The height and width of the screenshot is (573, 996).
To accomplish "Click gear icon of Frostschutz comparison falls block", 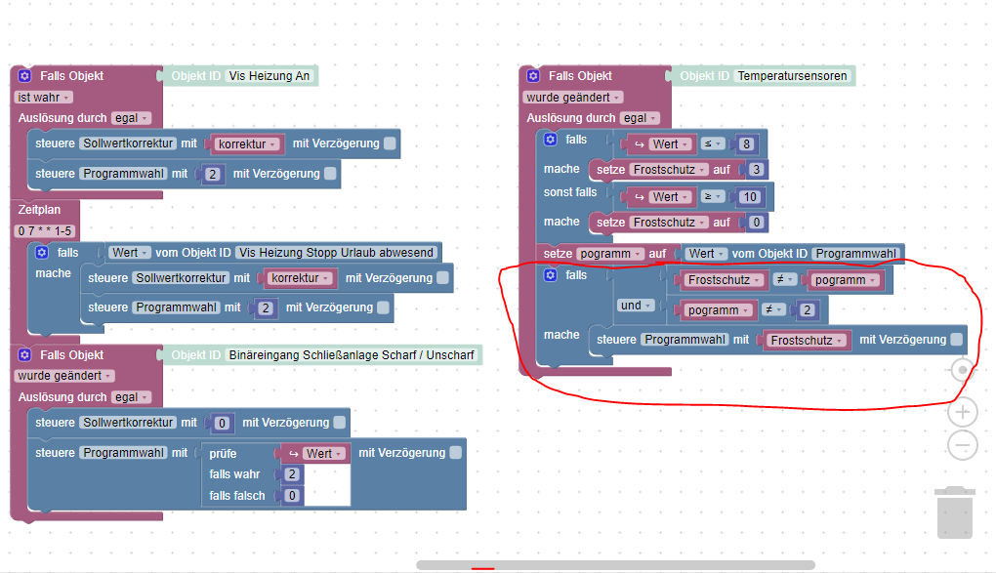I will (x=550, y=274).
